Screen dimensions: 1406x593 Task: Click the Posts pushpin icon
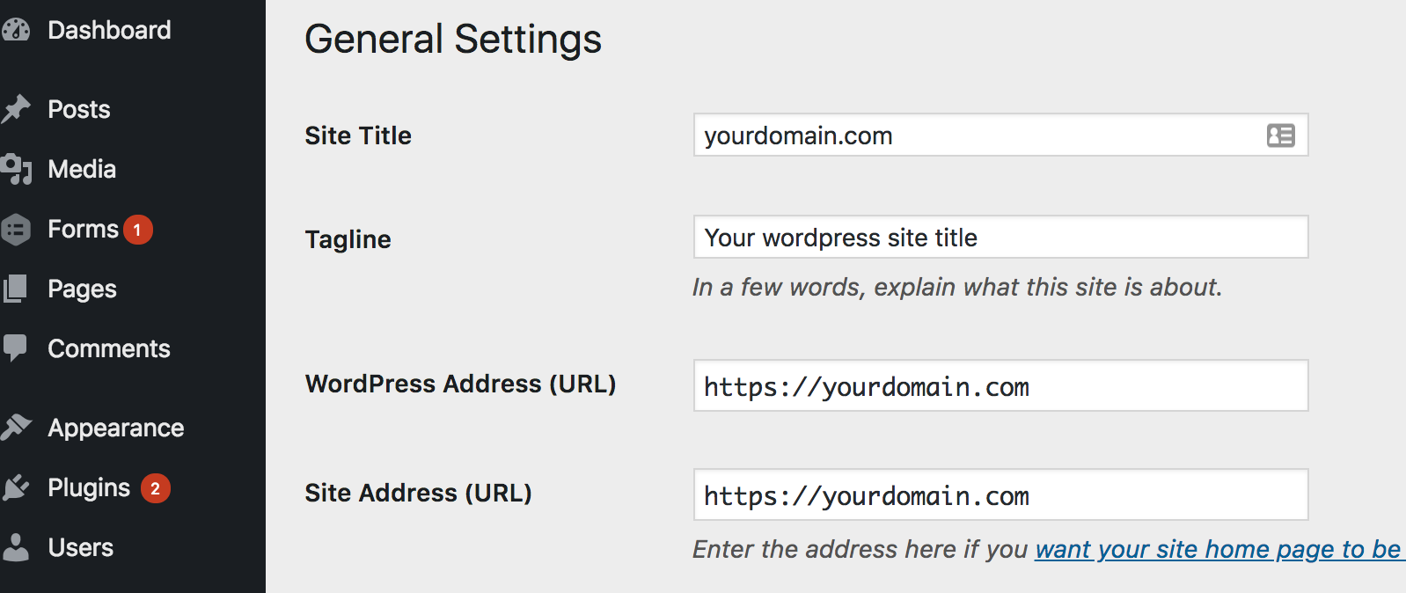coord(15,109)
